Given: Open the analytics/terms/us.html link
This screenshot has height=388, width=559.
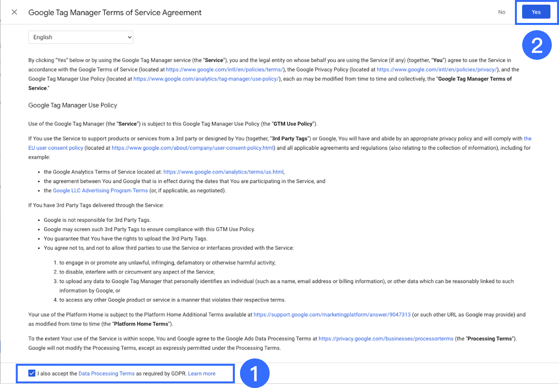Looking at the screenshot, I should [224, 172].
